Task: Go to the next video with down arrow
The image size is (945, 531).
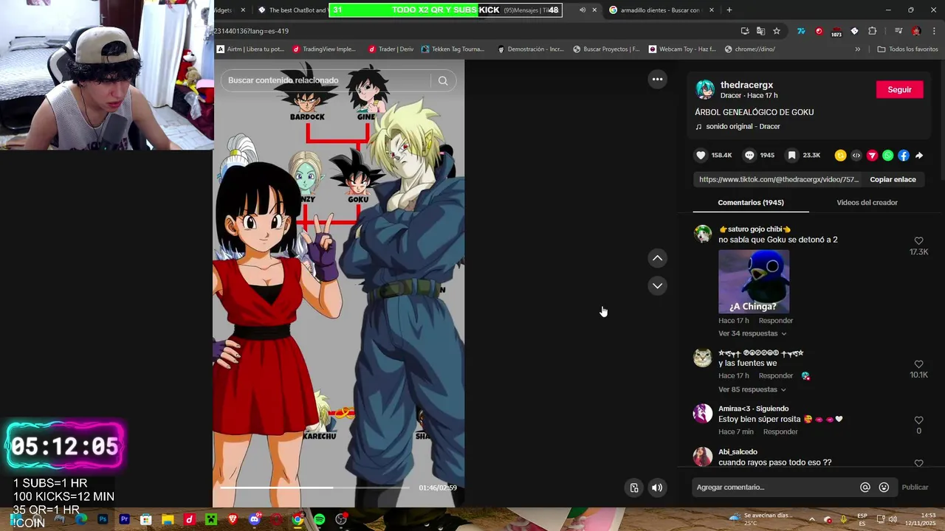Action: pyautogui.click(x=657, y=285)
